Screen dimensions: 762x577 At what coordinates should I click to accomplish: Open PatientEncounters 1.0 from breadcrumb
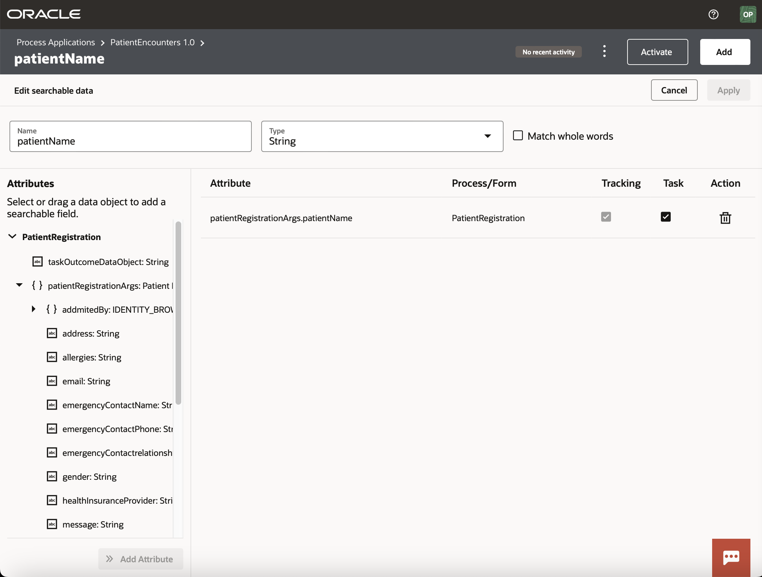[x=152, y=42]
